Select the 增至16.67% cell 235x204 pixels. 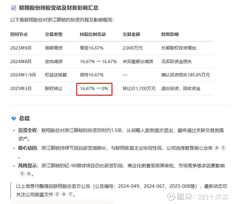(92, 48)
